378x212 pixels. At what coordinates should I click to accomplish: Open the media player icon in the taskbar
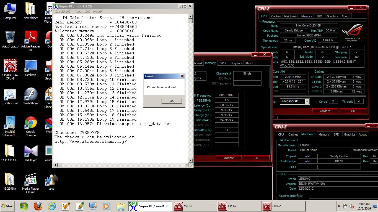[x=107, y=206]
